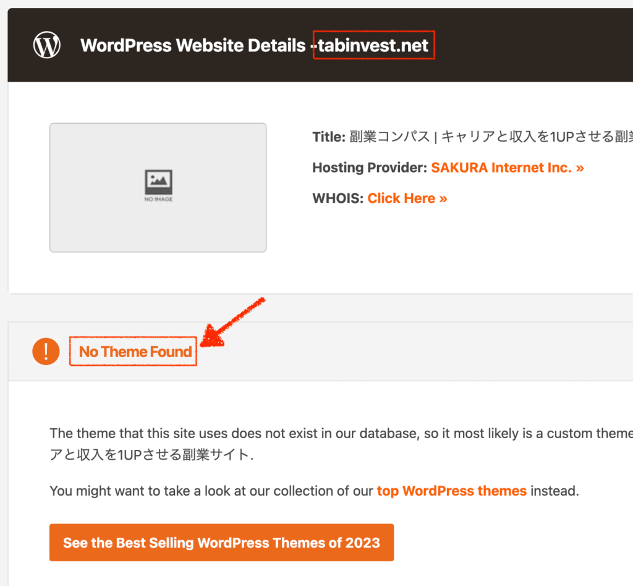Select the No Theme Found heading

[x=135, y=351]
